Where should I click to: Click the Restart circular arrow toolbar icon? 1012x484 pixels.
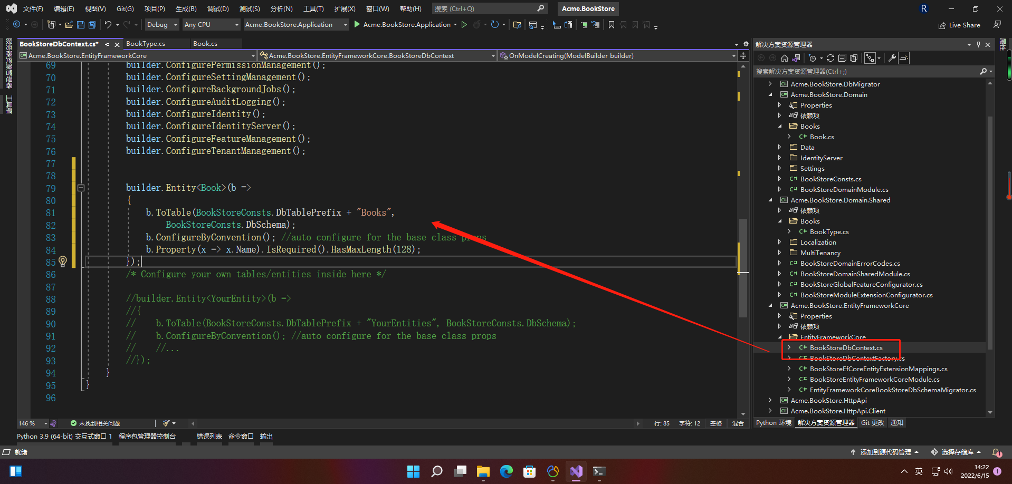tap(494, 25)
